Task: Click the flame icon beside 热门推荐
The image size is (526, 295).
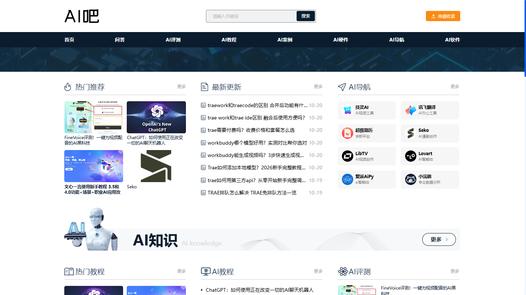Action: tap(68, 87)
